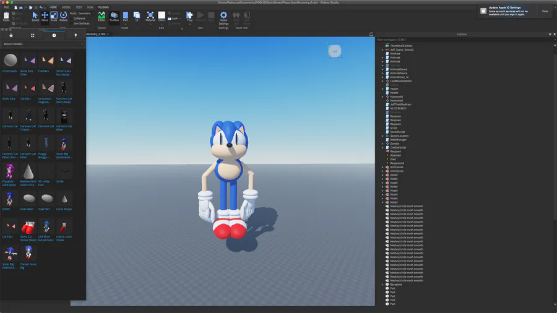
Task: Expand the SpawnLocation node
Action: pyautogui.click(x=382, y=136)
